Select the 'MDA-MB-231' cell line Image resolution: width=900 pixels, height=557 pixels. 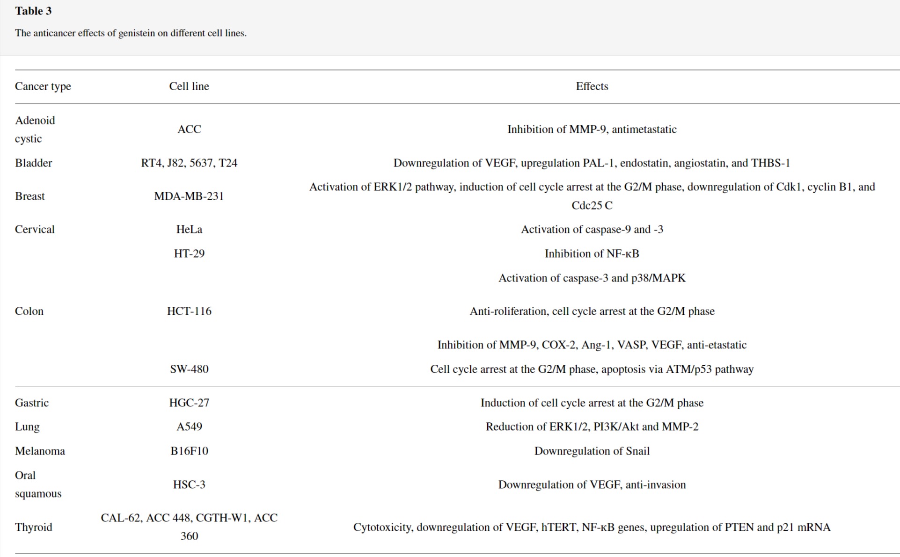(189, 196)
